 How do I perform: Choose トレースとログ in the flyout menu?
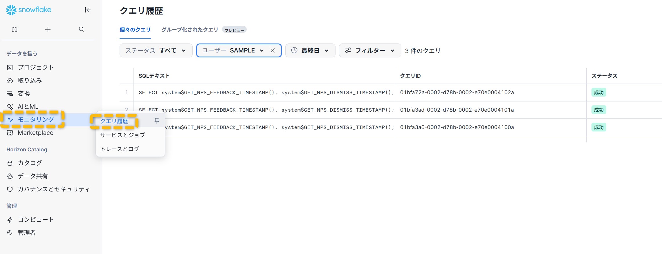pos(120,149)
